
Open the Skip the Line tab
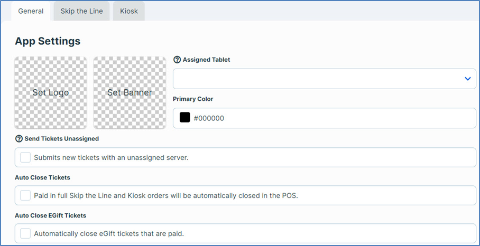coord(81,11)
